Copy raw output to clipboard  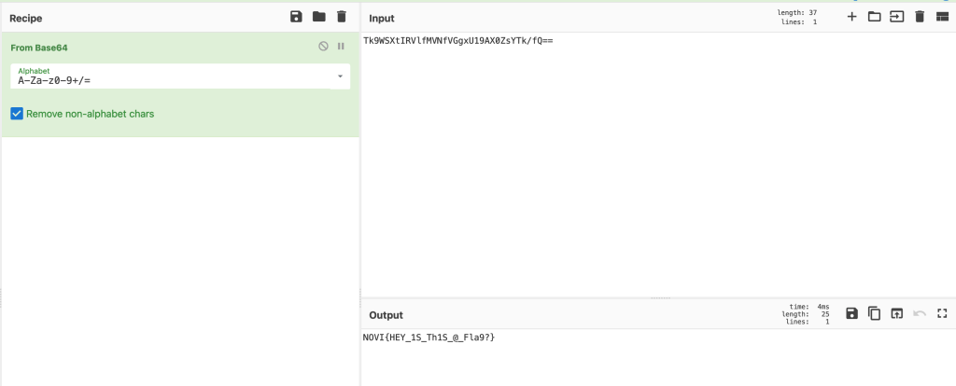click(x=874, y=313)
